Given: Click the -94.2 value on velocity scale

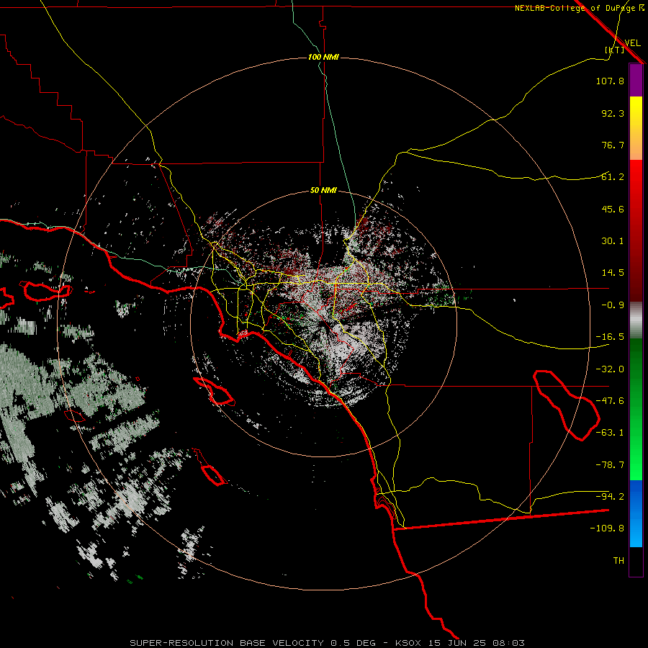Looking at the screenshot, I should (x=610, y=497).
